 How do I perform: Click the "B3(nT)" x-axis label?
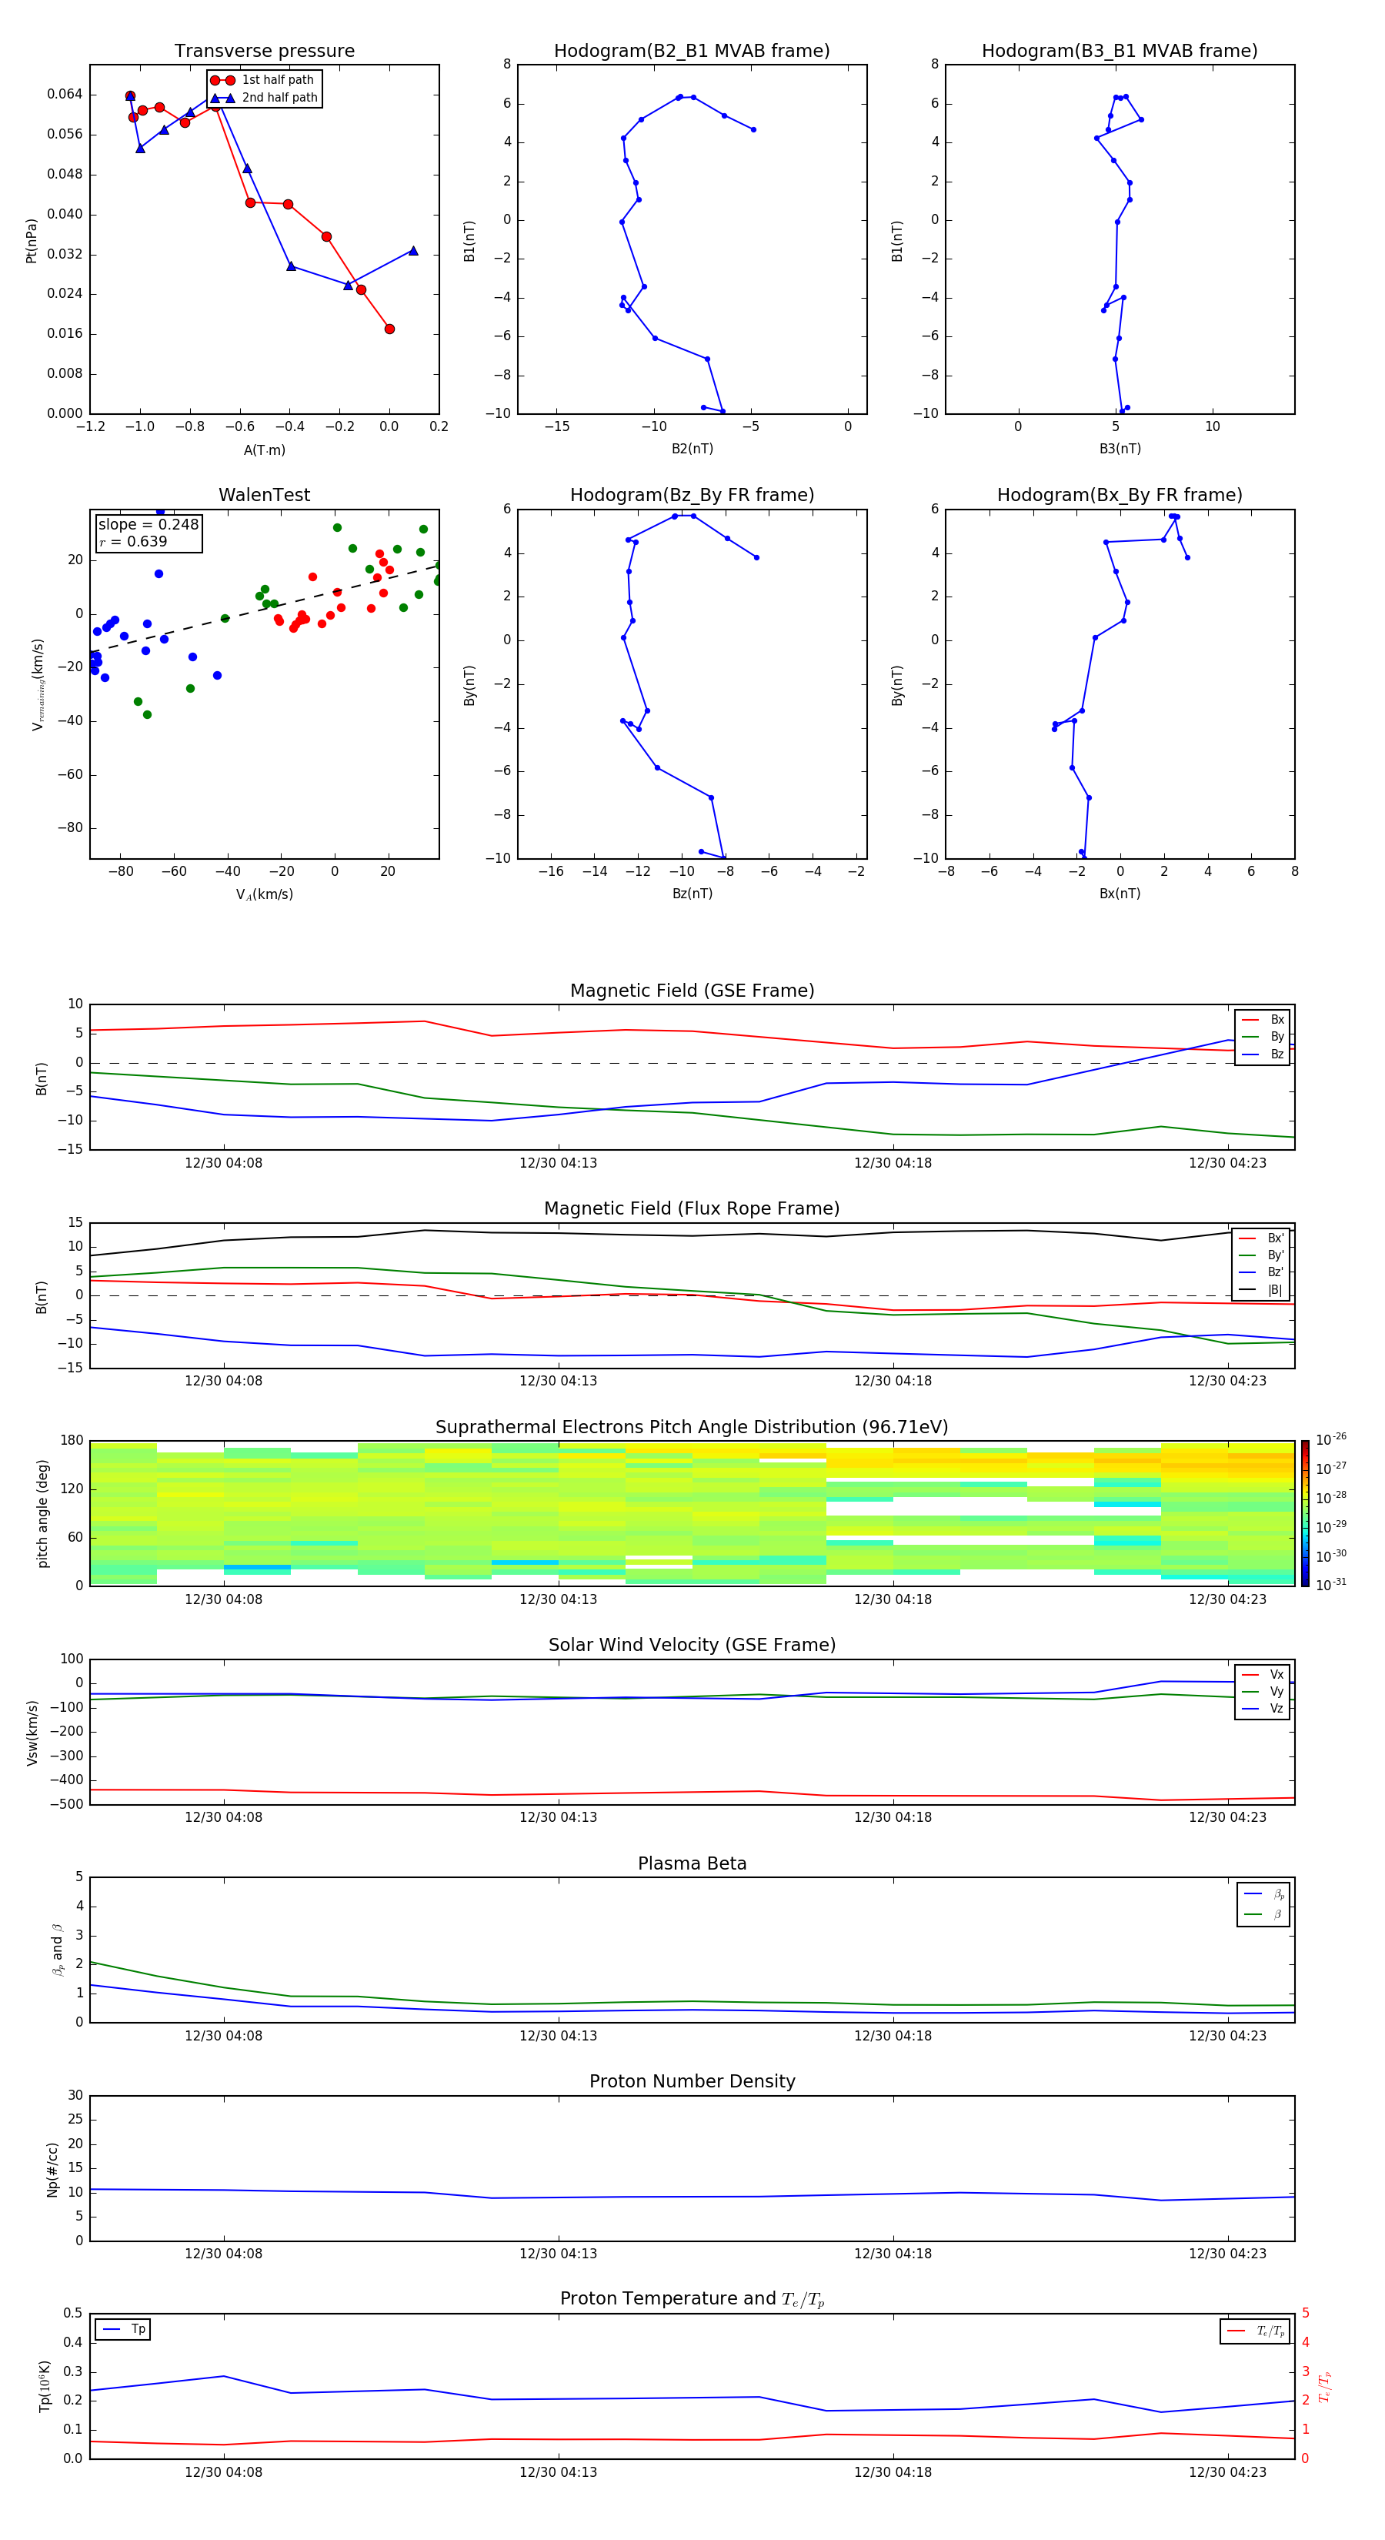(x=1120, y=450)
